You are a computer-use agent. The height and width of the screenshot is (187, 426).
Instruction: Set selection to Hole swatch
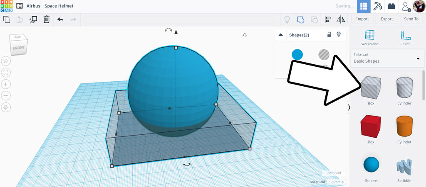(x=324, y=55)
